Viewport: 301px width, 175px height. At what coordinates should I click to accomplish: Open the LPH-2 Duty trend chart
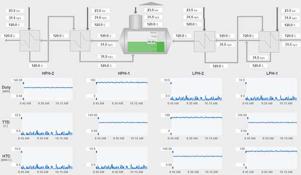tap(196, 89)
